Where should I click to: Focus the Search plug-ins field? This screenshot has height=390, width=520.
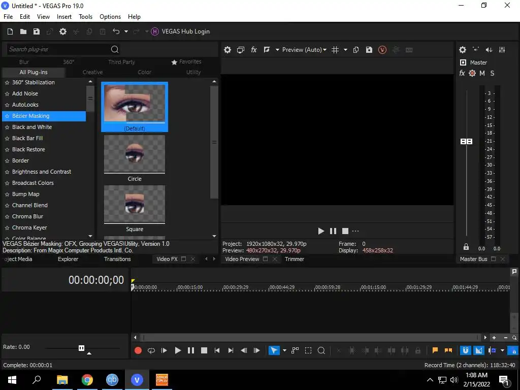[58, 49]
